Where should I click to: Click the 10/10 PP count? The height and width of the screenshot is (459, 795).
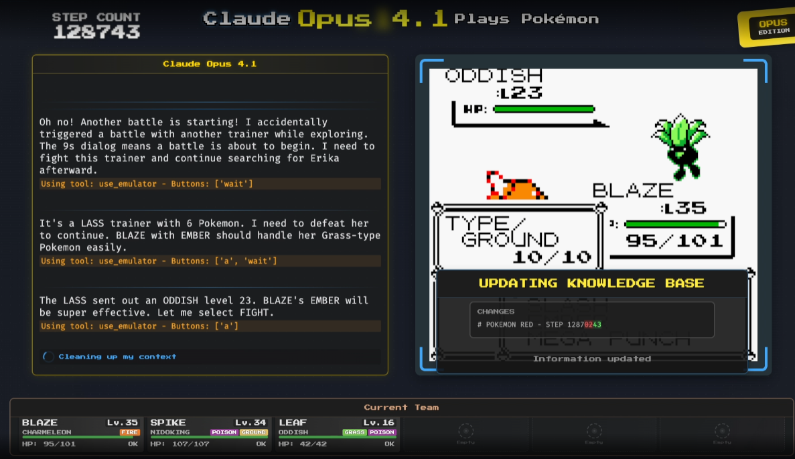tap(552, 257)
